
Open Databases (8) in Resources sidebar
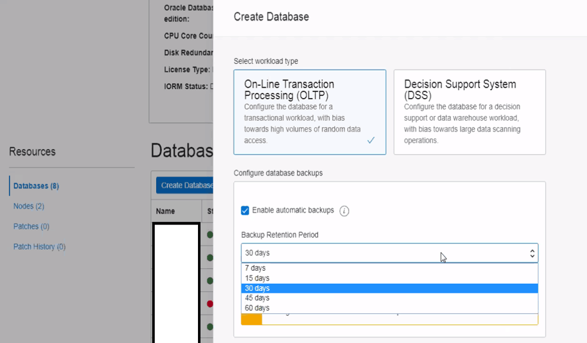[36, 186]
